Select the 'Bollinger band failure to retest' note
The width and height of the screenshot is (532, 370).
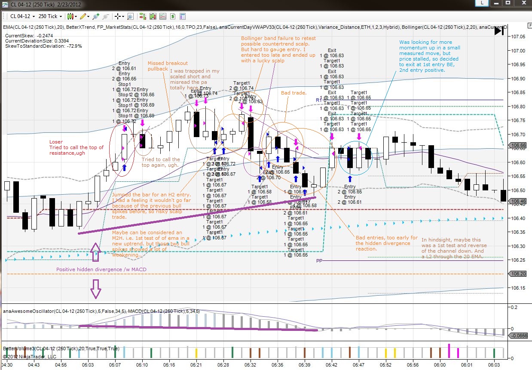click(x=278, y=49)
